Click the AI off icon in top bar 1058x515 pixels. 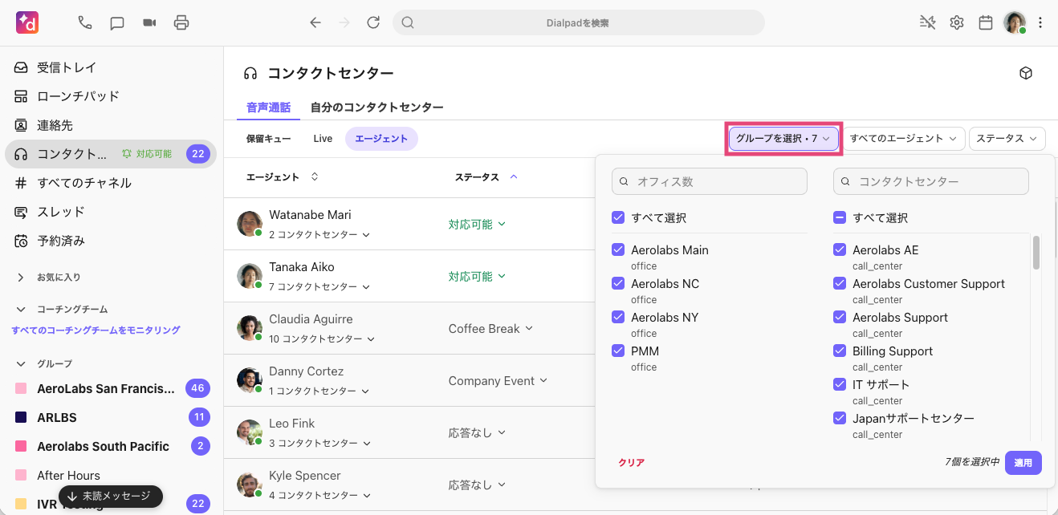point(927,22)
